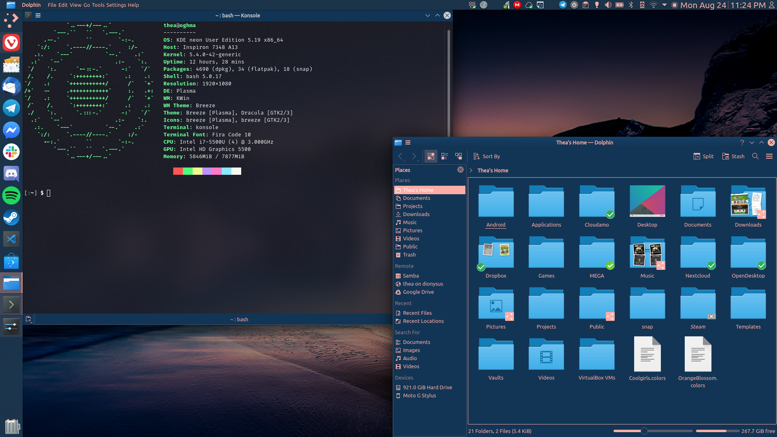Launch Thunderbird from the dock
The height and width of the screenshot is (437, 777).
click(11, 86)
